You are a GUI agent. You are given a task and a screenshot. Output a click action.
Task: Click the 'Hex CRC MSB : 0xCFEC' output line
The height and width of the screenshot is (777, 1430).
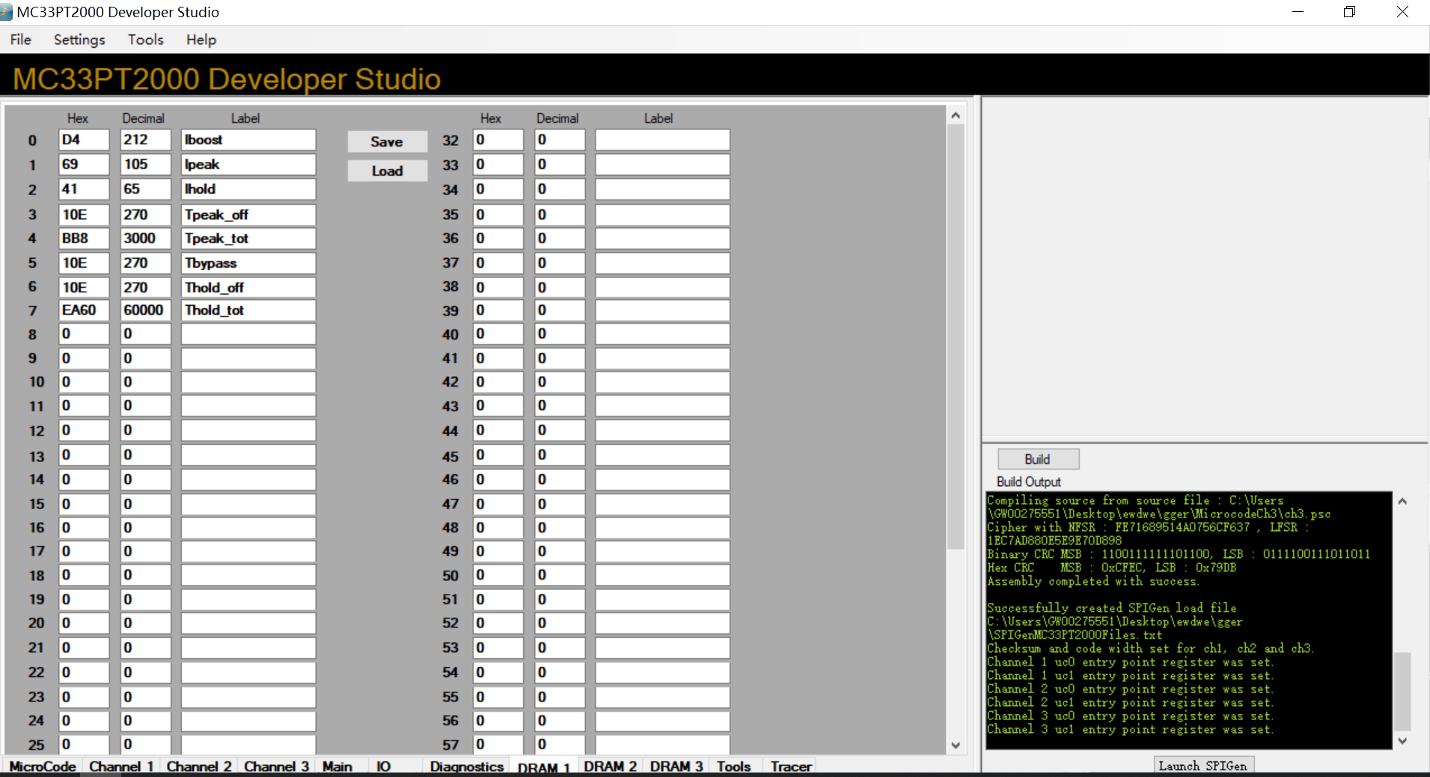1111,568
